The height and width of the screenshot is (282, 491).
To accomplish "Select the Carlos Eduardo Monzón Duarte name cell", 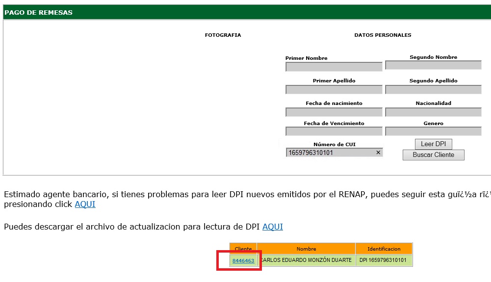I will click(306, 260).
